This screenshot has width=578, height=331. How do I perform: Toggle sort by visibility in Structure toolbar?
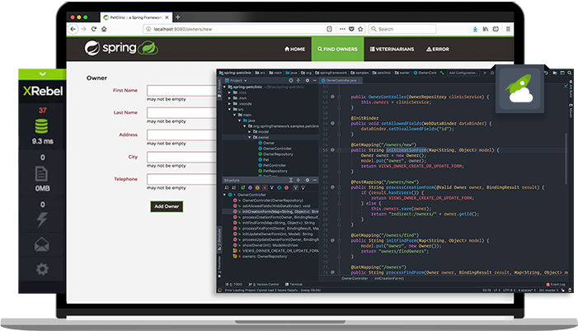coord(227,188)
